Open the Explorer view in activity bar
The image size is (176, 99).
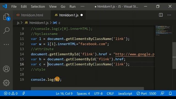pyautogui.click(x=6, y=17)
